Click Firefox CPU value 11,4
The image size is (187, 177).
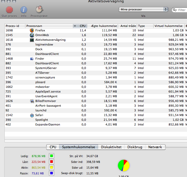[83, 31]
